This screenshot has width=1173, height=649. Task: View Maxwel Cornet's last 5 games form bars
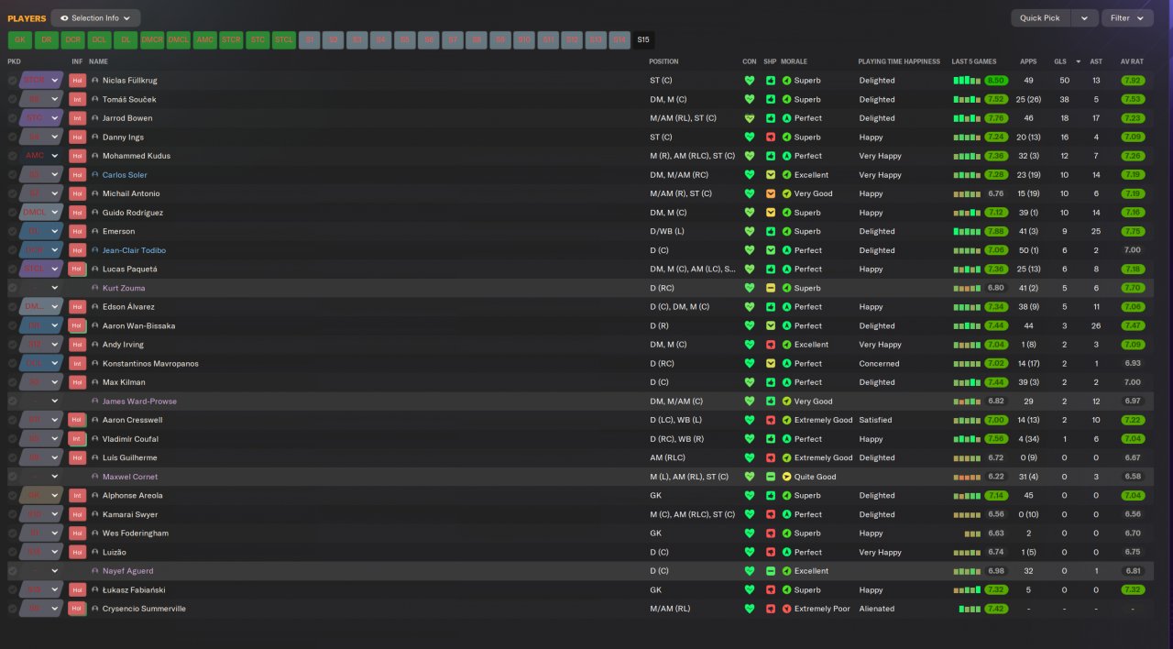click(966, 477)
